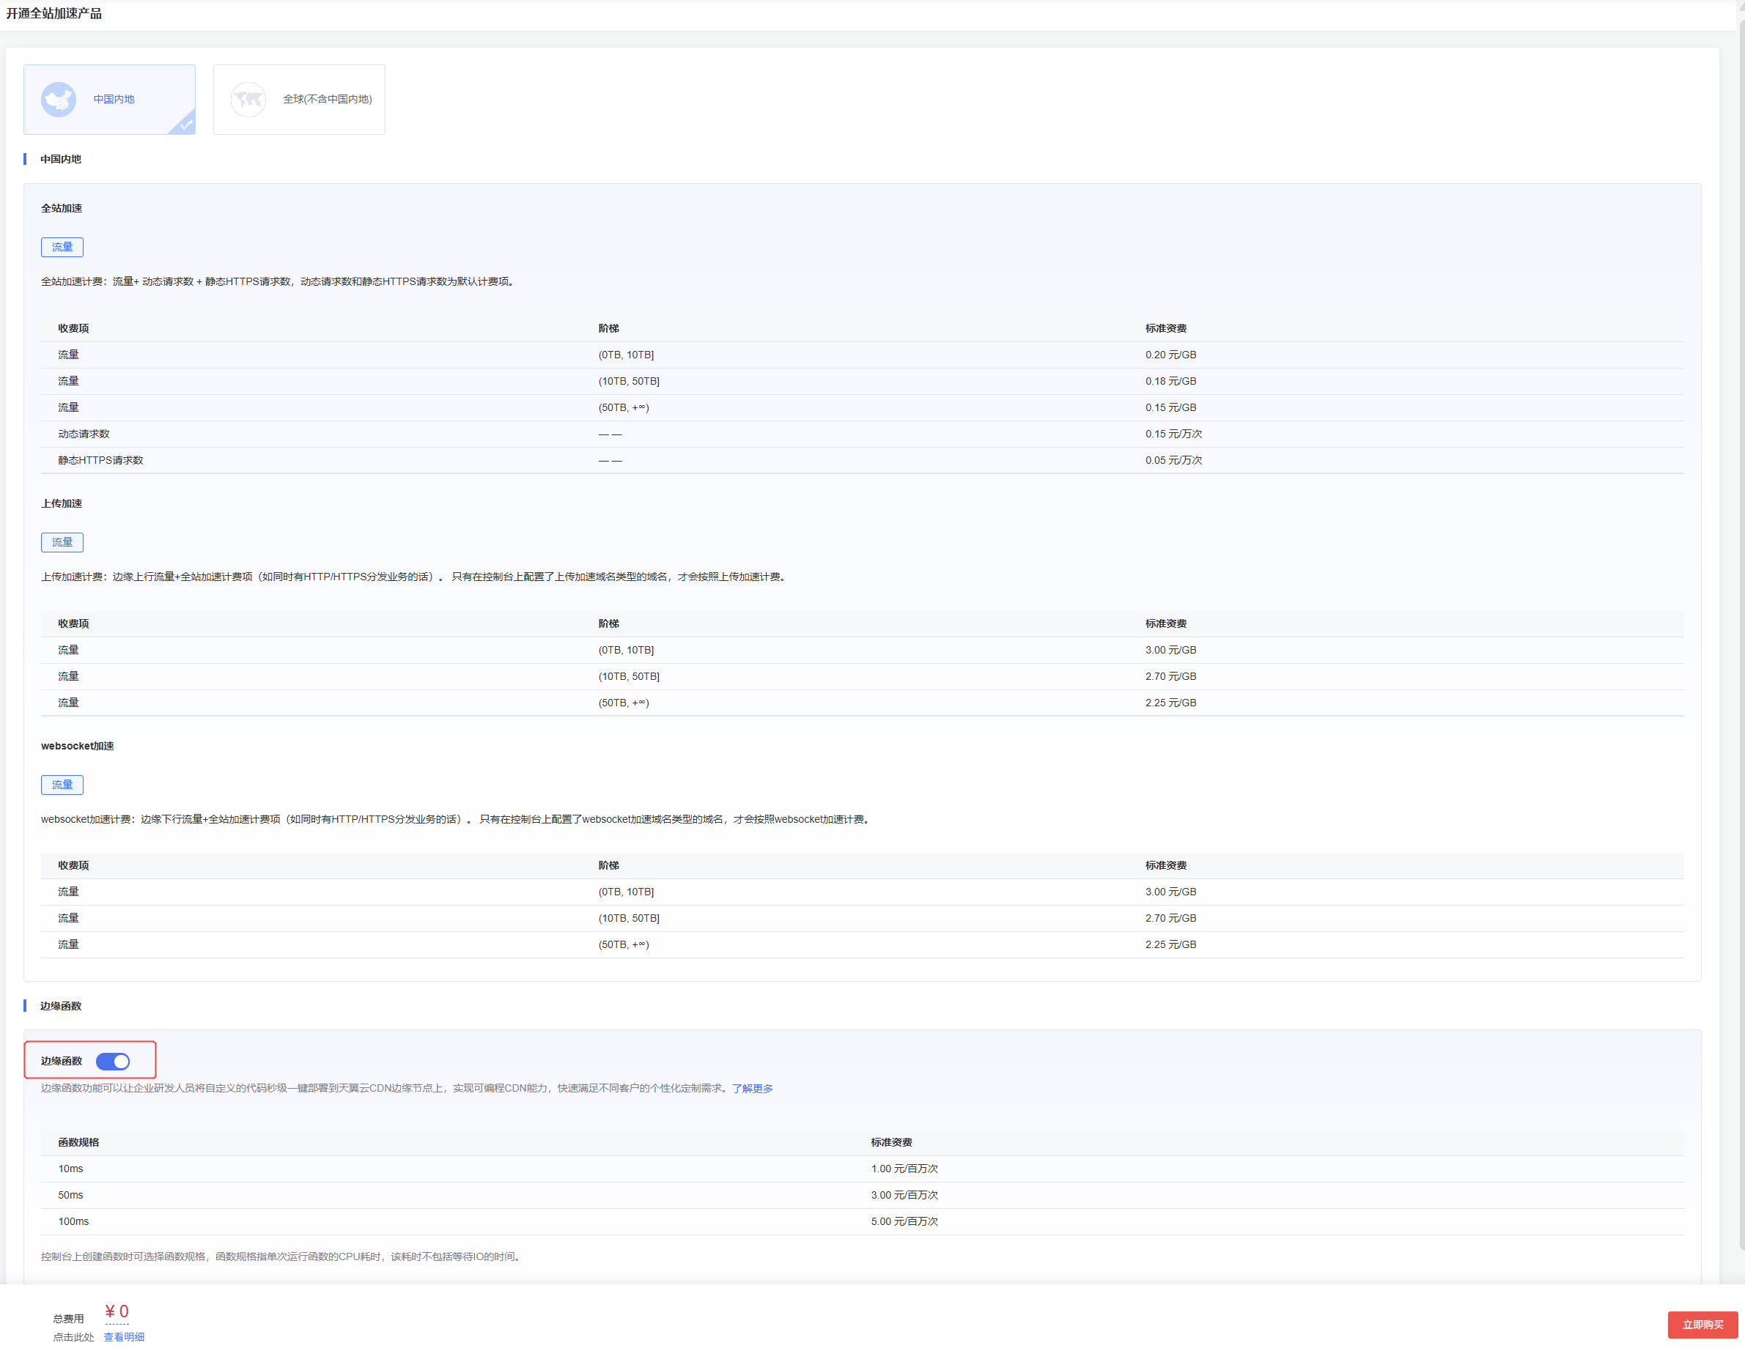Select the 中国内地 region label
Viewport: 1745px width, 1351px height.
pos(114,99)
